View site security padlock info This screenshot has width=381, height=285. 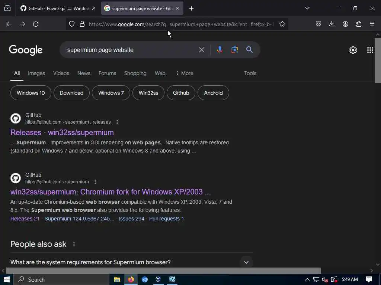tap(82, 24)
